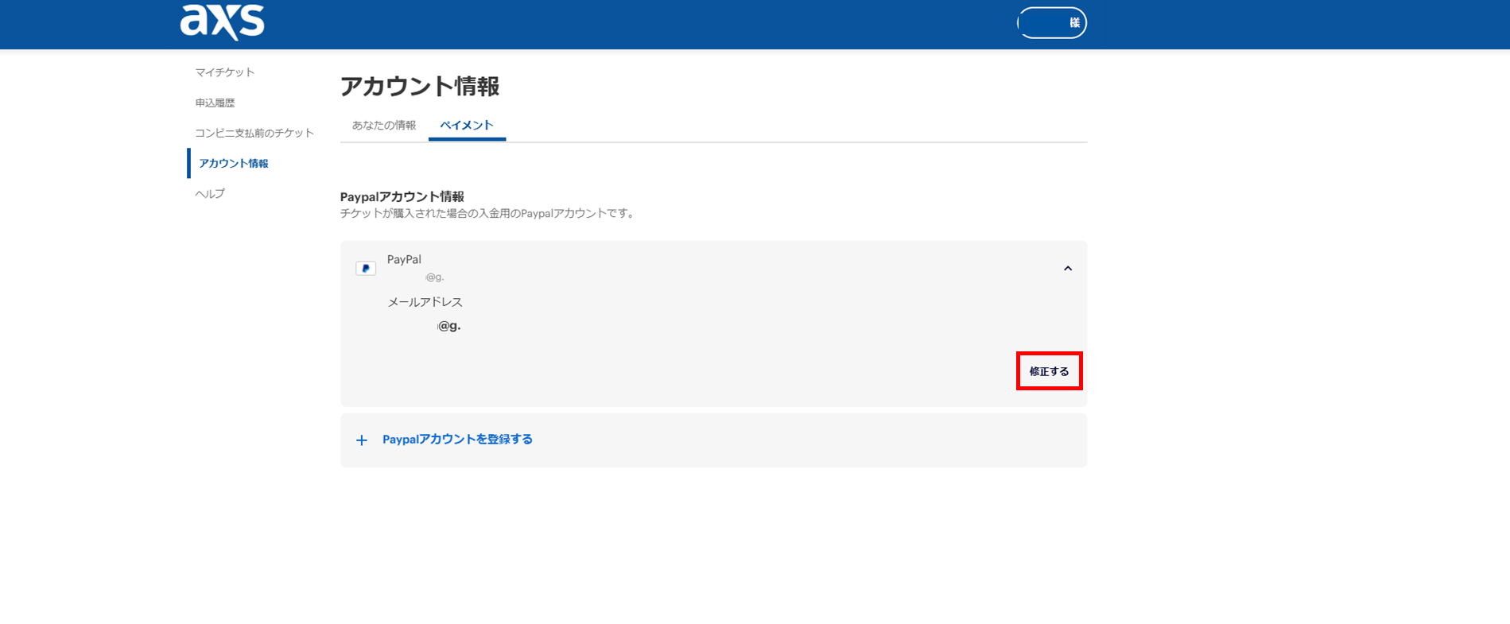Click the PayPal logo icon

[366, 269]
